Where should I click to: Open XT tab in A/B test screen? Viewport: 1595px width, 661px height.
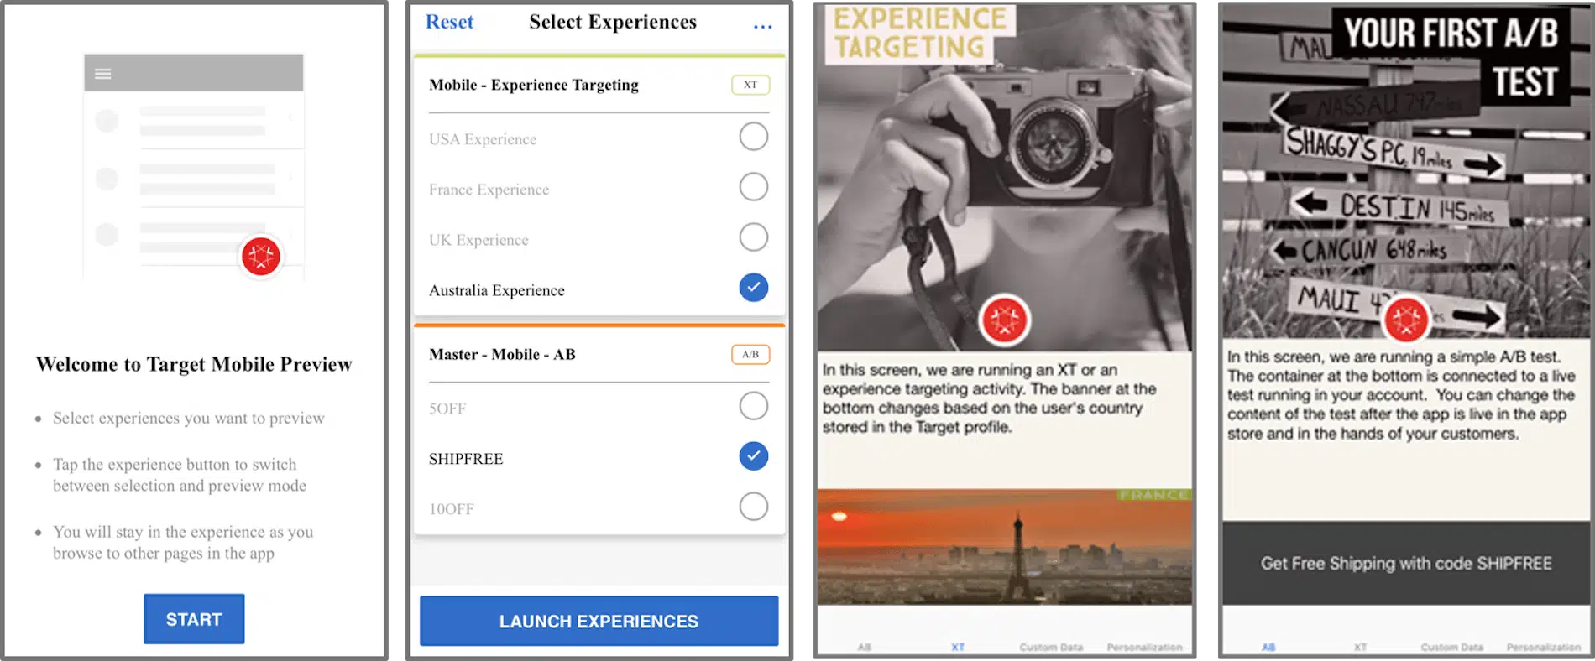click(x=1360, y=647)
